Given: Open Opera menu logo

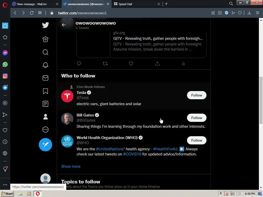Looking at the screenshot, I should pos(5,5).
